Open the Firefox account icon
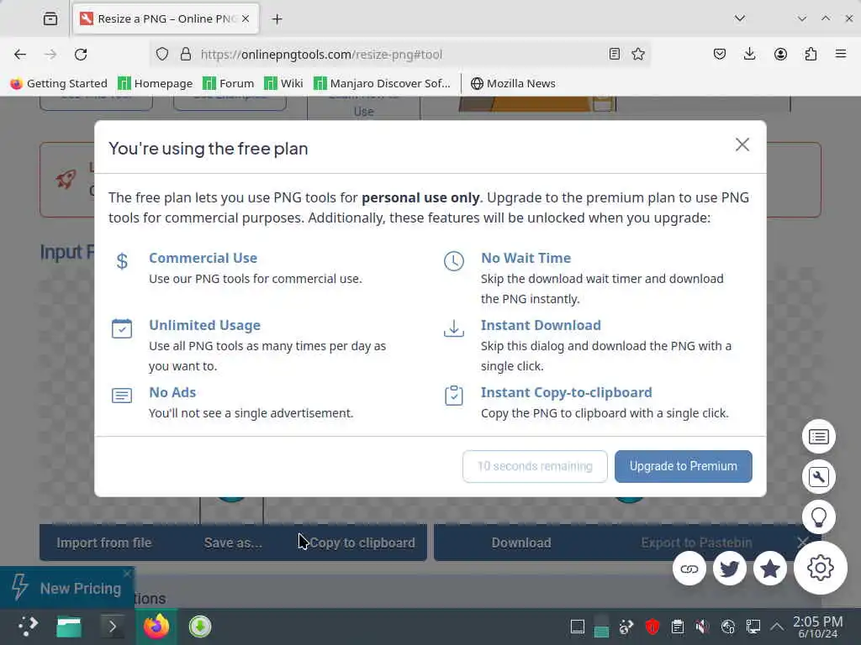861x645 pixels. 780,54
